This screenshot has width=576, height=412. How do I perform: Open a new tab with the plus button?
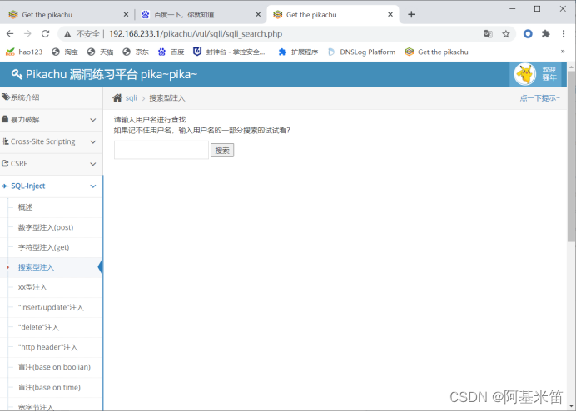(x=411, y=14)
